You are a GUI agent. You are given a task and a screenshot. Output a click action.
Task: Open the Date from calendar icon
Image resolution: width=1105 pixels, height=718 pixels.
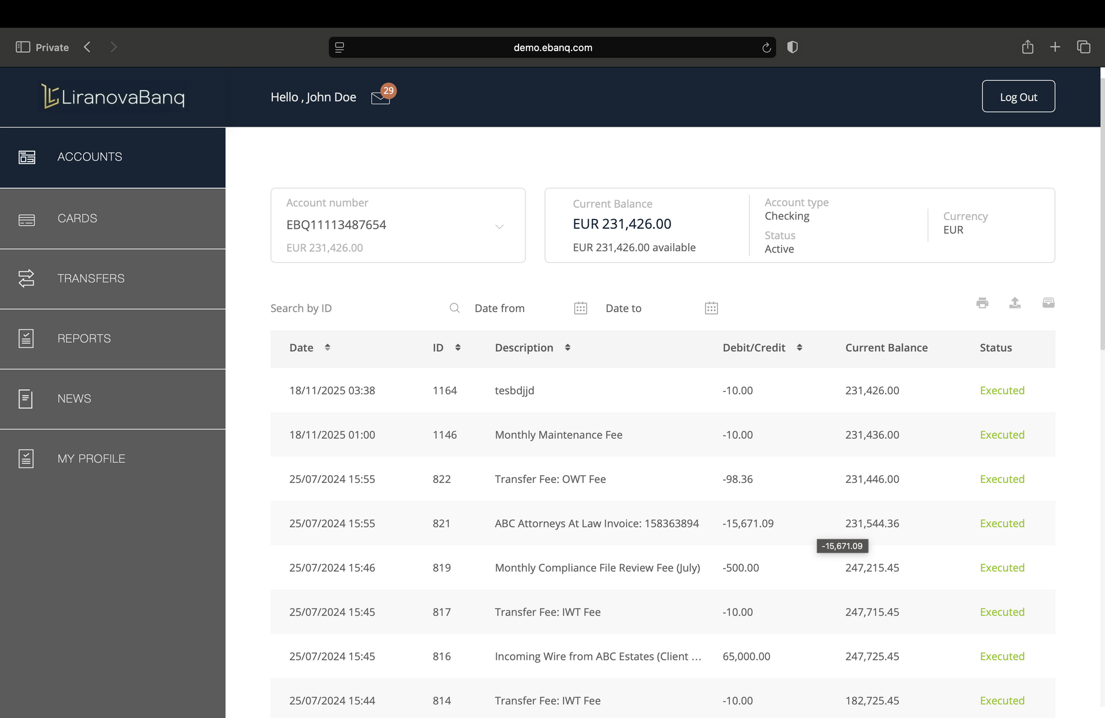(x=580, y=308)
